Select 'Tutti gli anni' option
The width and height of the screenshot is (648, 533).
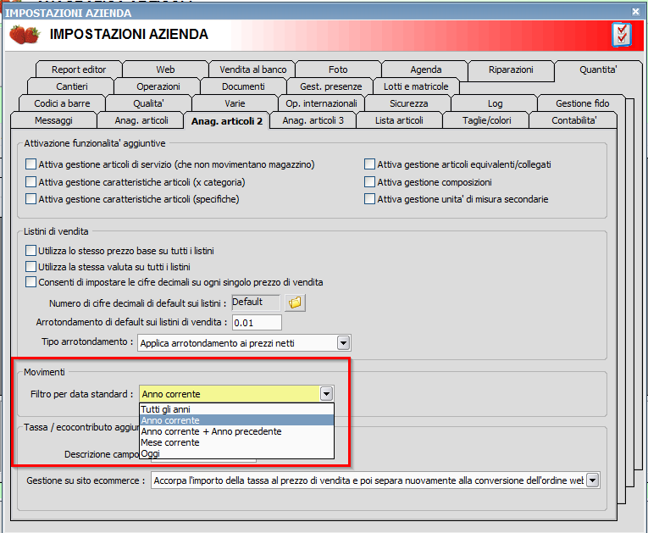click(x=237, y=409)
